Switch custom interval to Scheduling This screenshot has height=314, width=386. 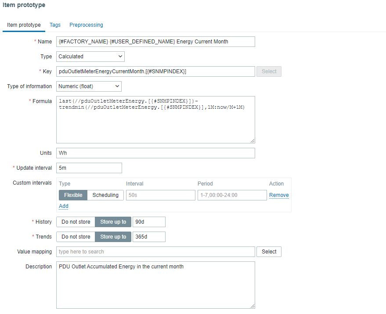pyautogui.click(x=105, y=195)
